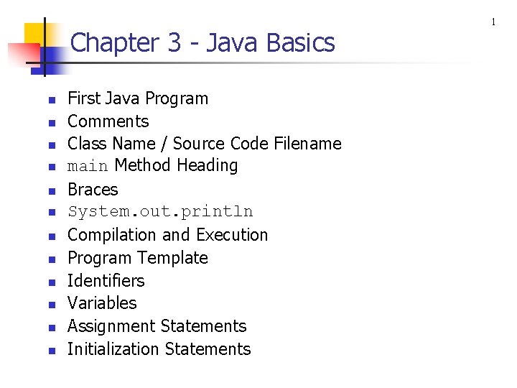Click the "Variables" bullet text

tap(102, 303)
